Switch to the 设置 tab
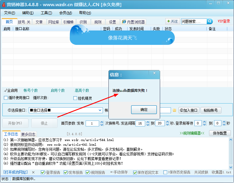Image resolution: width=234 pixels, height=183 pixels. [x=112, y=22]
